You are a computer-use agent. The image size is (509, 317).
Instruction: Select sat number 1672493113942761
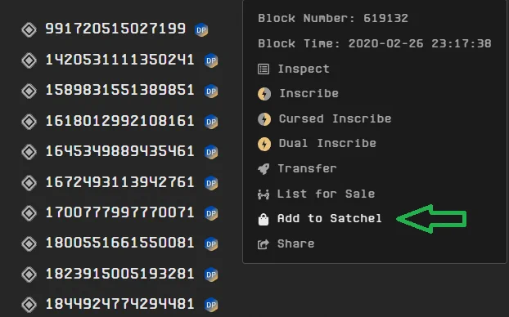(120, 182)
